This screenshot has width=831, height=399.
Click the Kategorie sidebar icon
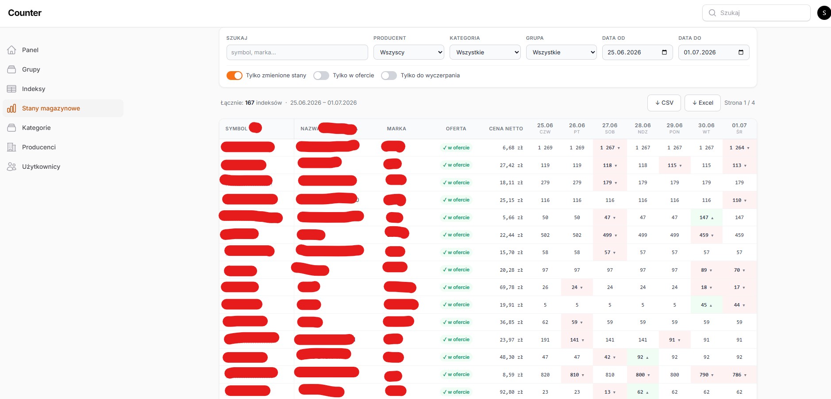(x=12, y=128)
